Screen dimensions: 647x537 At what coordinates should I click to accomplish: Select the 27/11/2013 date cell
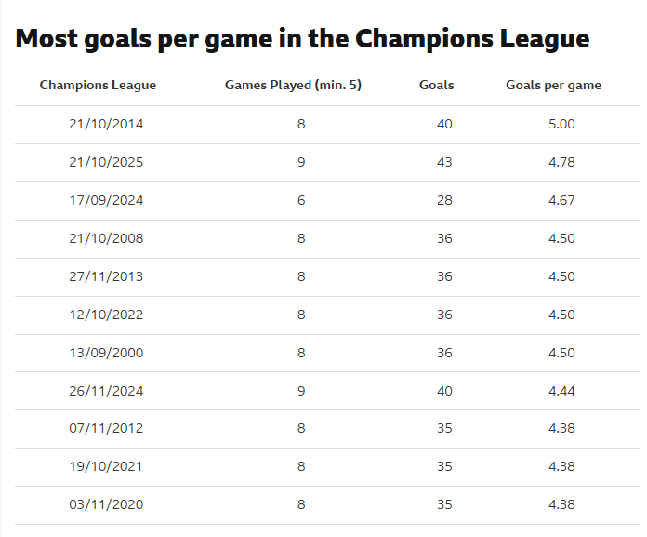[106, 276]
